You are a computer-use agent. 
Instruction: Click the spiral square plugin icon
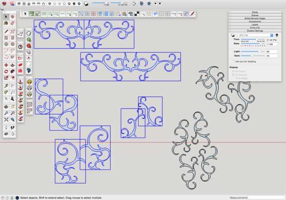tap(29, 105)
